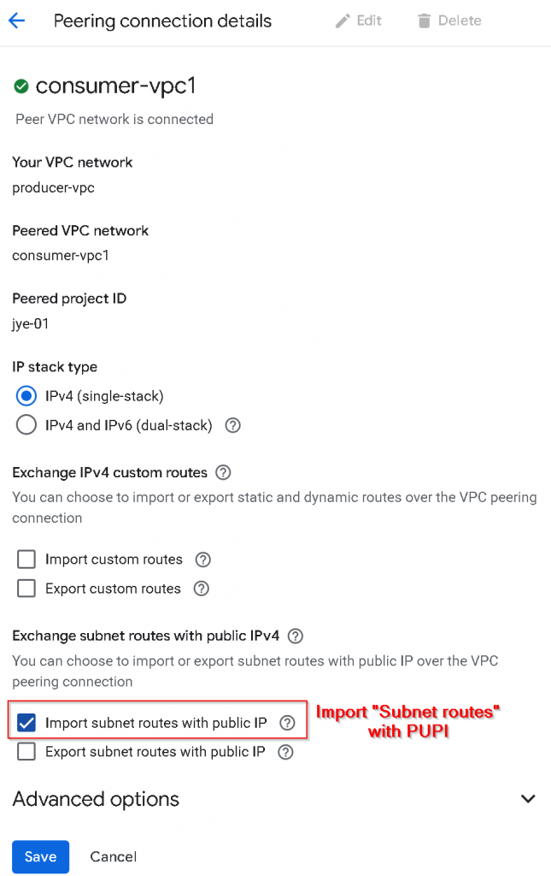Open help icon beside Export custom routes
Image resolution: width=551 pixels, height=876 pixels.
point(201,589)
